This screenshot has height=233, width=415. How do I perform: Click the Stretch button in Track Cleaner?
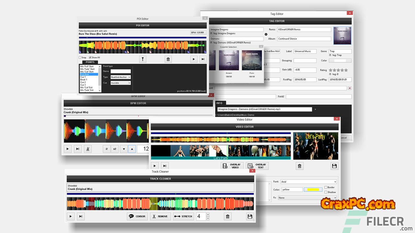pyautogui.click(x=184, y=216)
